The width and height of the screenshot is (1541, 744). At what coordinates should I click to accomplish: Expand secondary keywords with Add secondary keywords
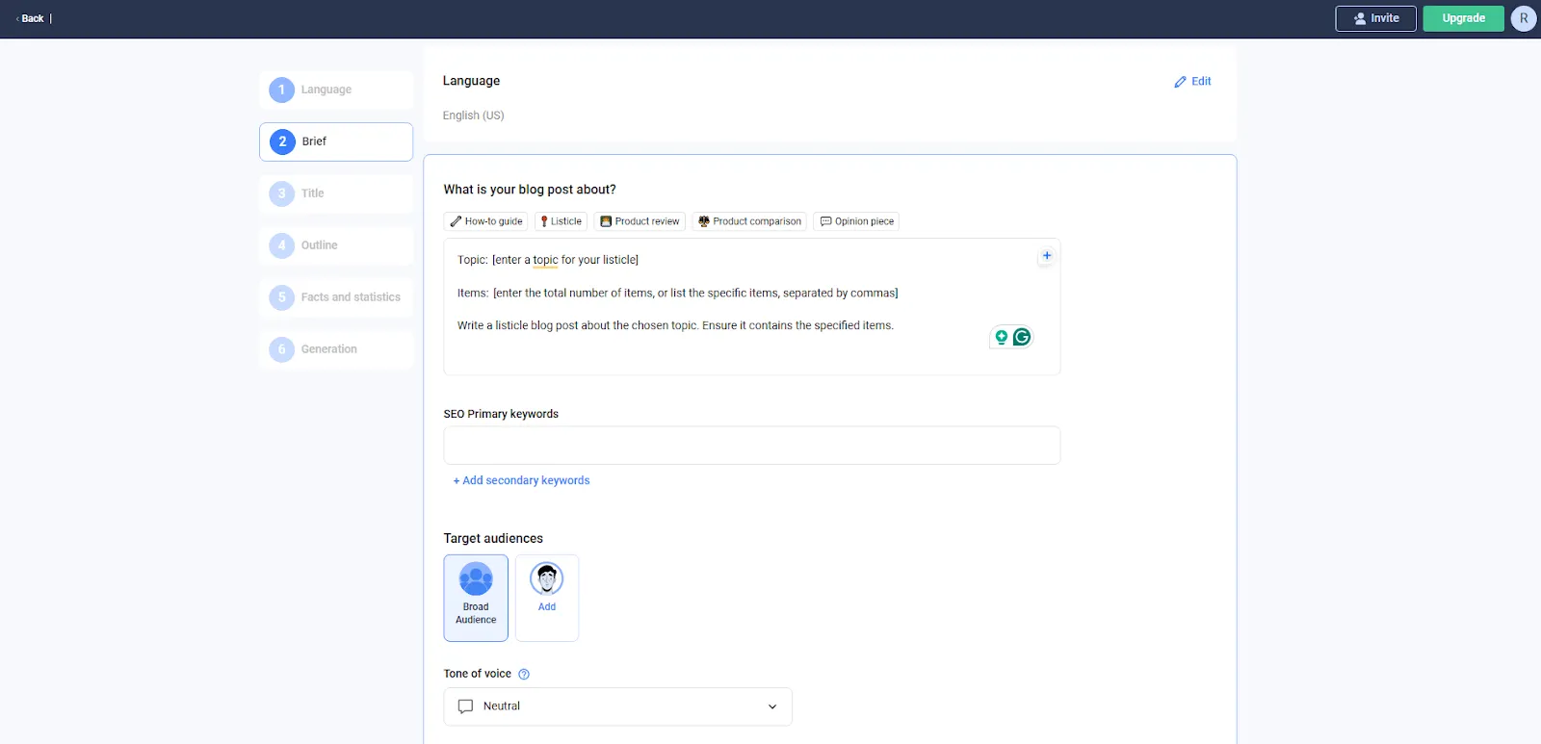pos(521,480)
